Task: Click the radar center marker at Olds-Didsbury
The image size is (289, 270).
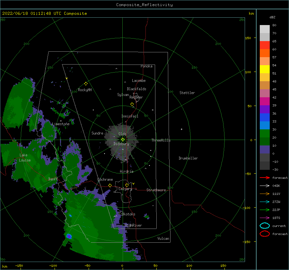Action: tap(123, 140)
